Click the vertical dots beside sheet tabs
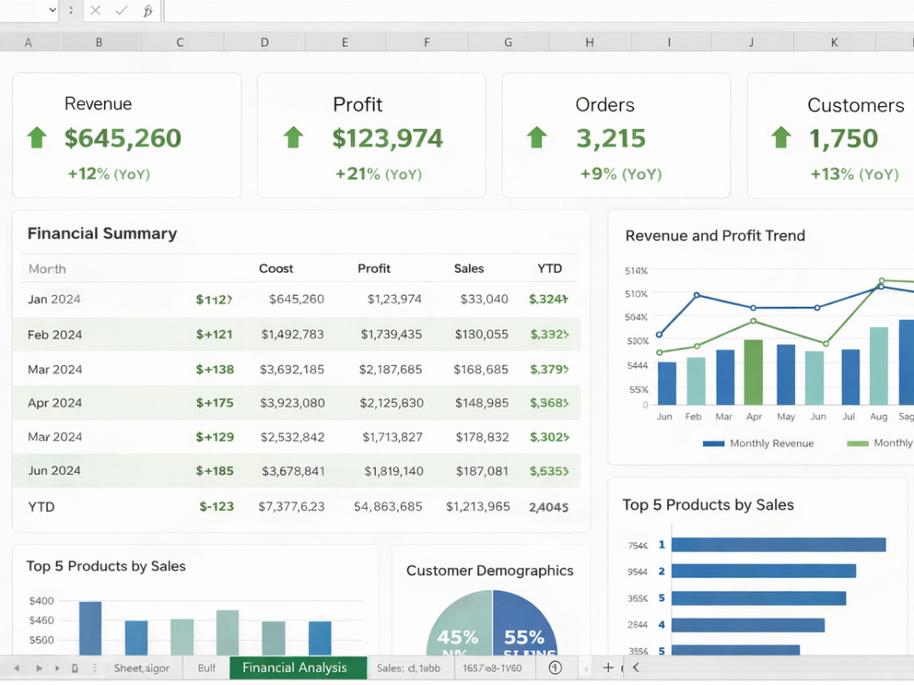This screenshot has height=685, width=914. (94, 669)
